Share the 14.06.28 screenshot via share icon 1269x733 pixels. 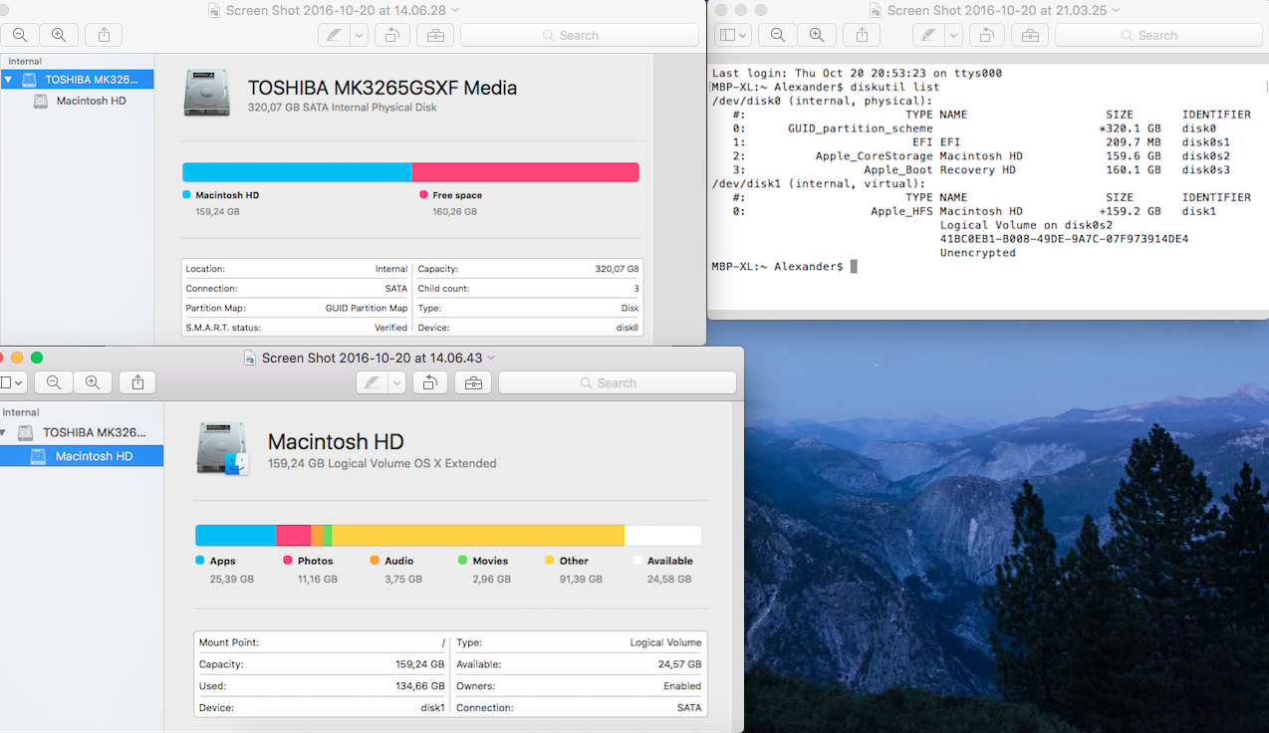tap(104, 35)
